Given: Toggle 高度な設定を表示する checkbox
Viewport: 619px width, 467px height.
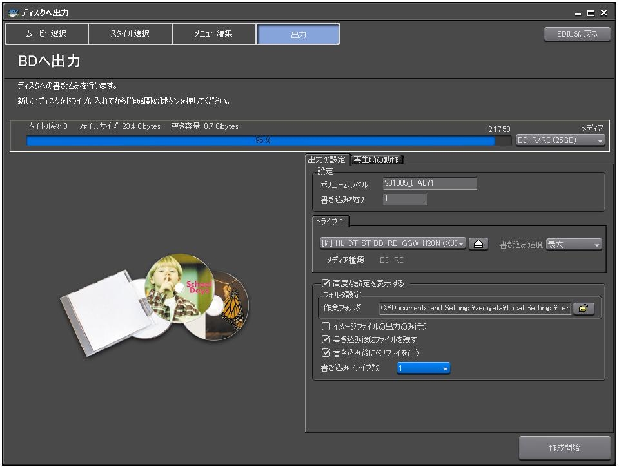Looking at the screenshot, I should 326,283.
